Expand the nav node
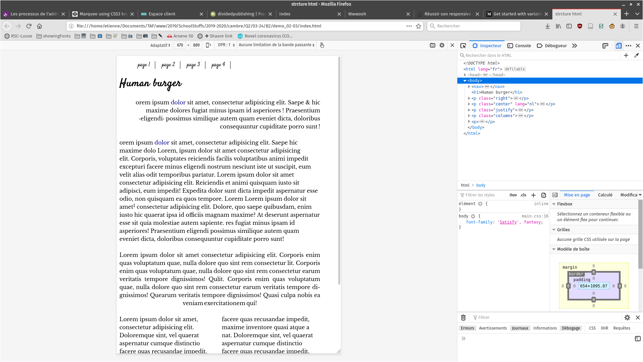643x362 pixels. pyautogui.click(x=469, y=87)
